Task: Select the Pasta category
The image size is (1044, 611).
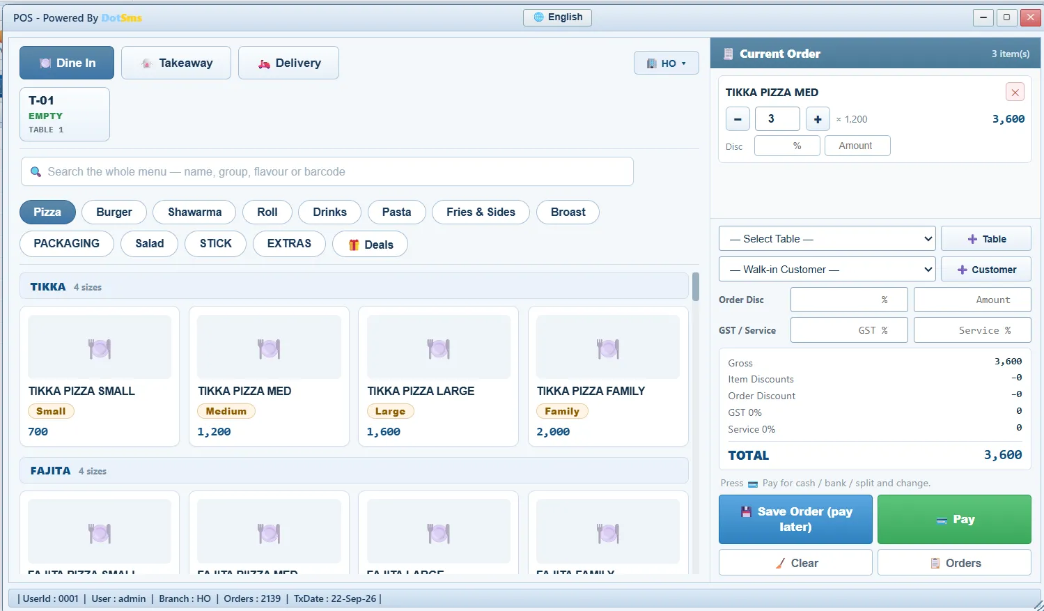Action: coord(397,212)
